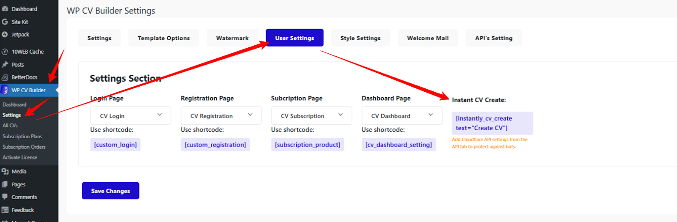
Task: Click the Feedback icon in sidebar
Action: (5, 210)
